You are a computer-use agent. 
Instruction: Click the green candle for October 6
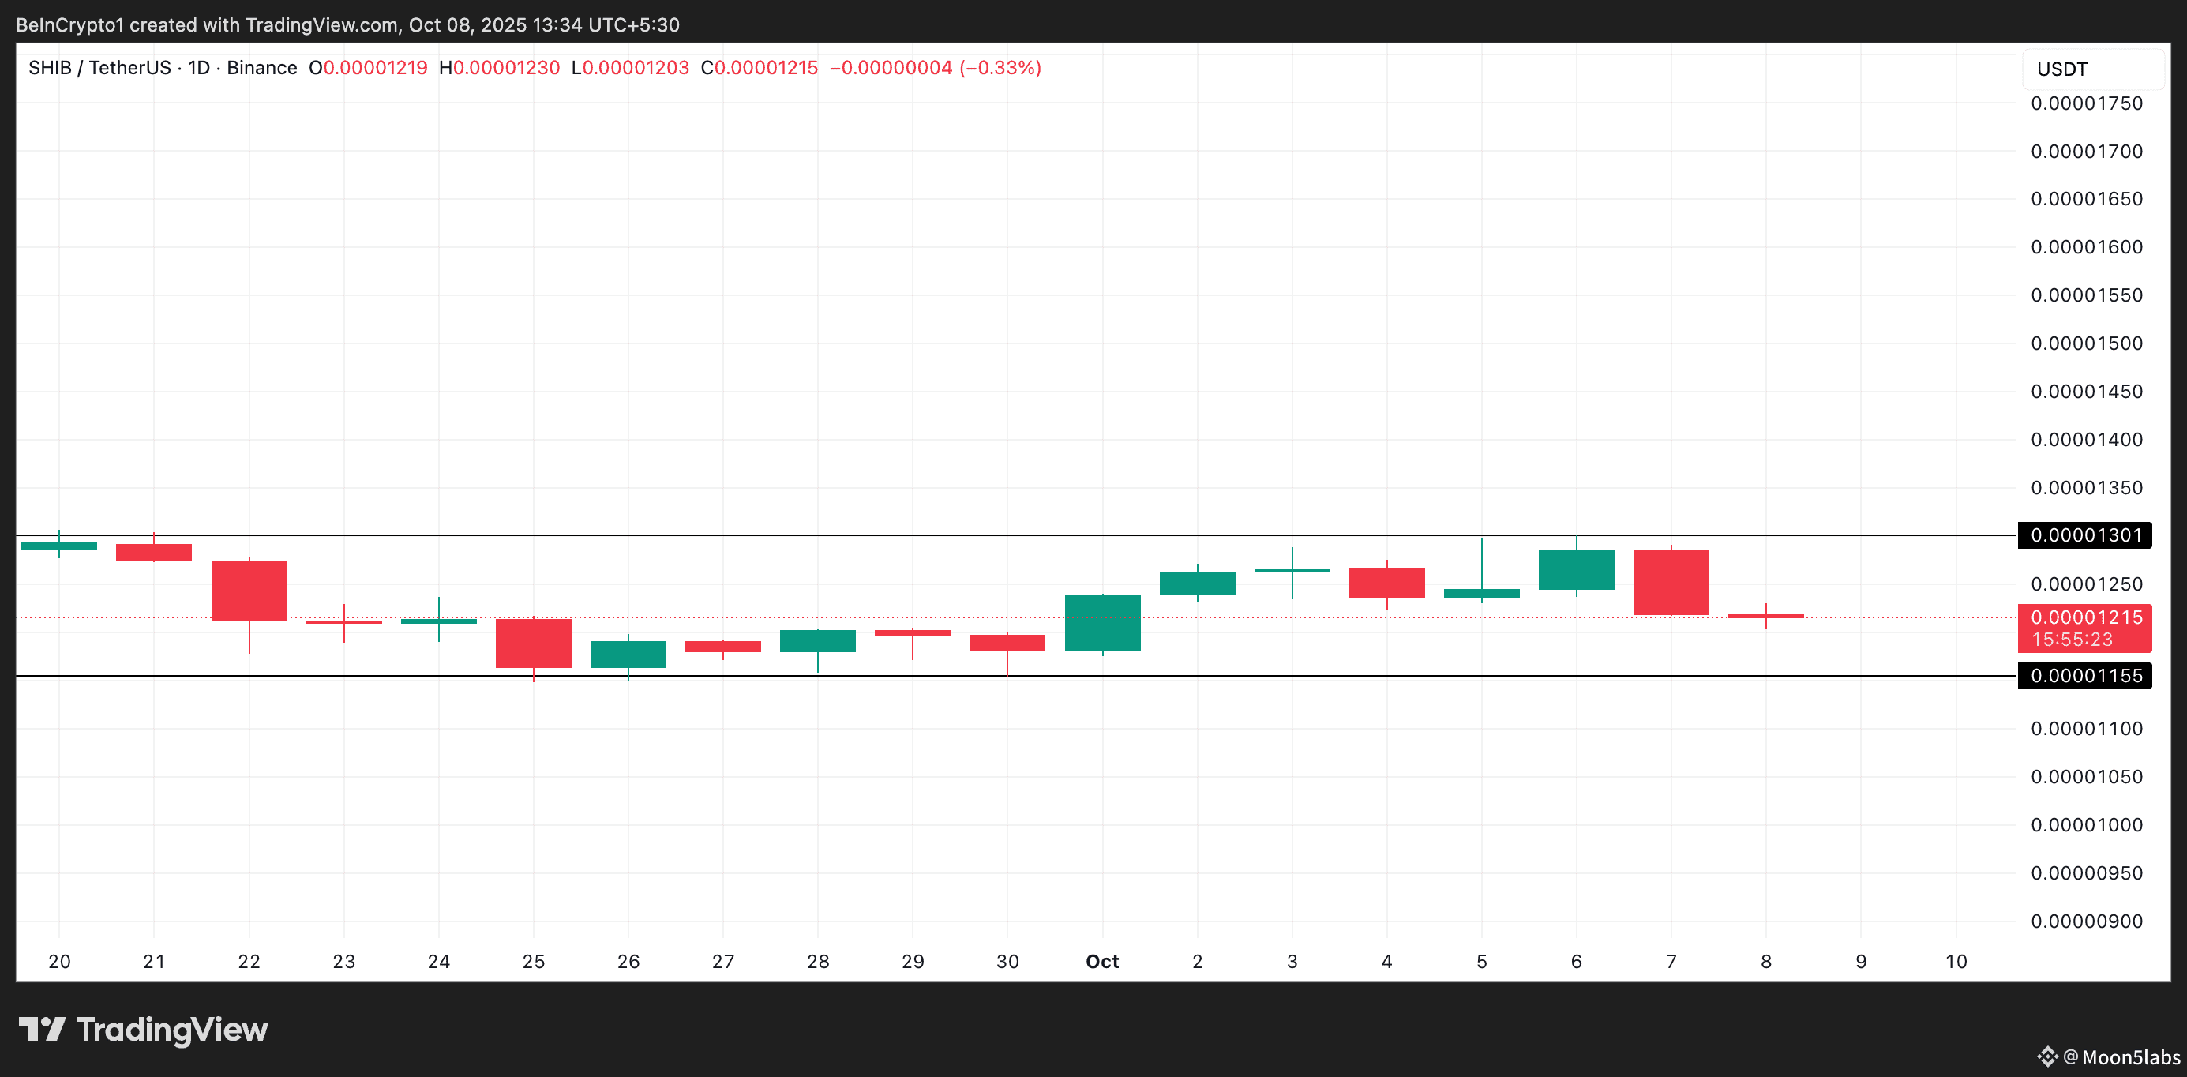tap(1576, 570)
